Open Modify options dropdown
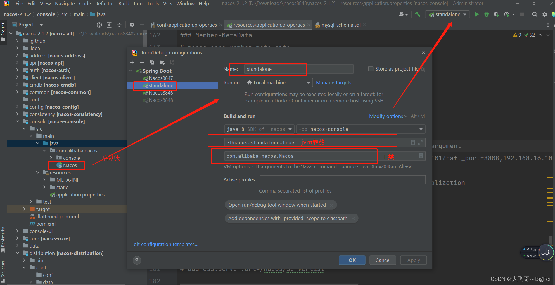This screenshot has width=555, height=285. 388,116
